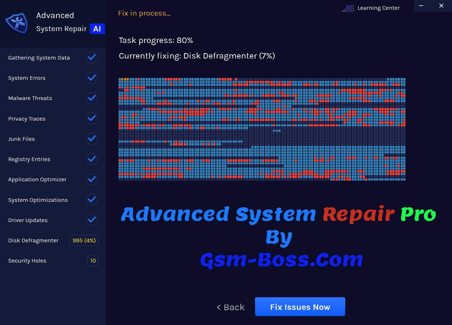Click the Currently fixing: Disk Defragmenter text
Screen dimensions: 452x325
pyautogui.click(x=197, y=56)
